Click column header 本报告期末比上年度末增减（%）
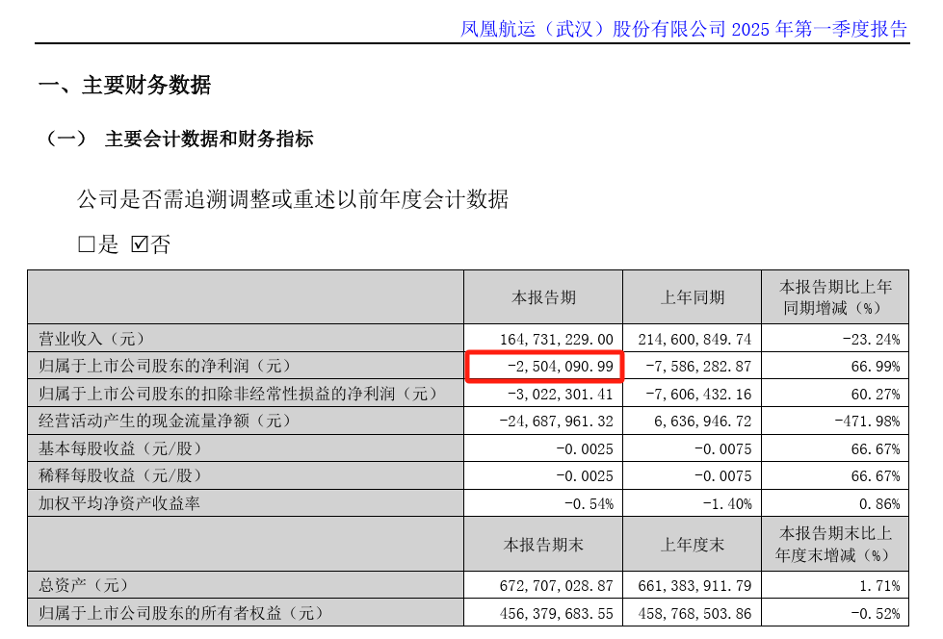 click(835, 545)
